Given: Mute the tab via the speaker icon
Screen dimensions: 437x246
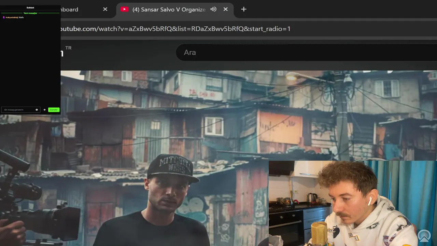Looking at the screenshot, I should pyautogui.click(x=213, y=9).
